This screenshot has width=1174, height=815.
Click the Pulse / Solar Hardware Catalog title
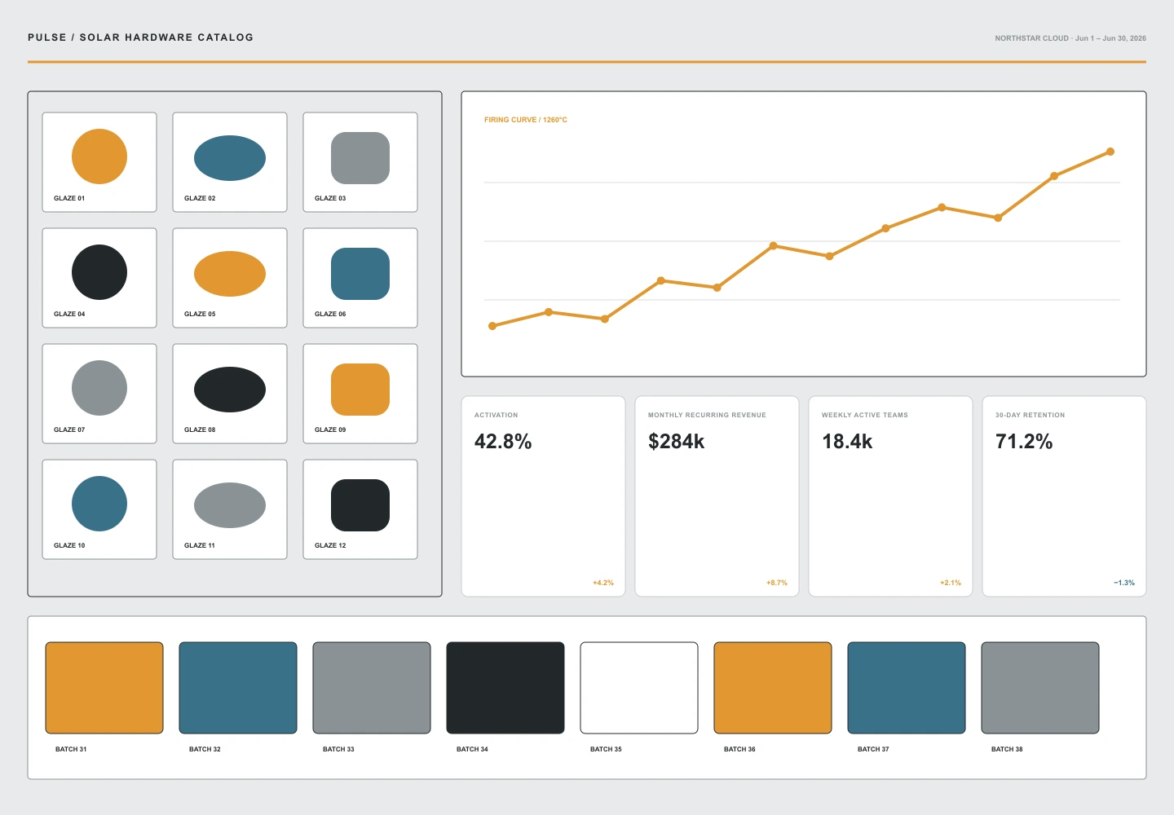coord(140,37)
